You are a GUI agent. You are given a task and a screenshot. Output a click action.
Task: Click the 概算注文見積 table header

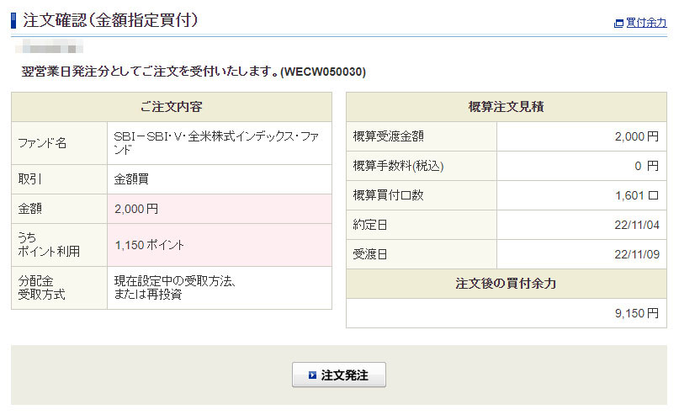pos(506,107)
